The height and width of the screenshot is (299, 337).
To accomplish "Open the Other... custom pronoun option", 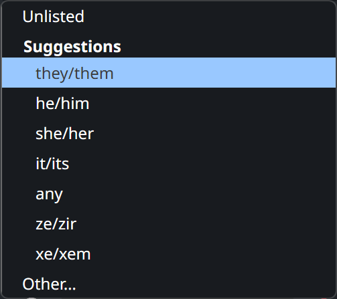I will [169, 284].
